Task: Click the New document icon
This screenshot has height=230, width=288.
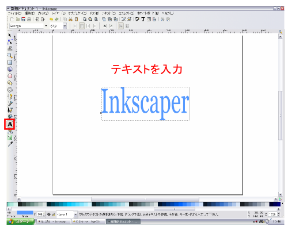Action: (x=12, y=19)
